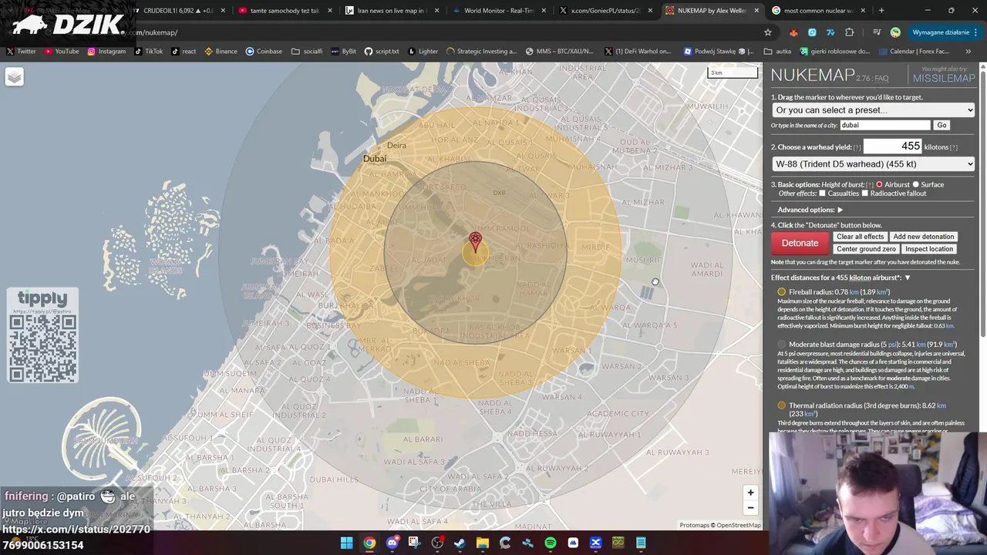Toggle the Moderate blast damage gray swatch
The image size is (987, 555).
781,345
